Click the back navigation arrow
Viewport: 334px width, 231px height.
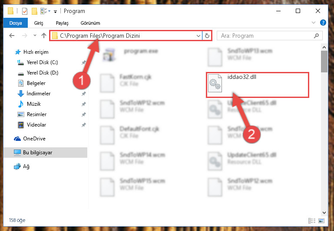(12, 36)
